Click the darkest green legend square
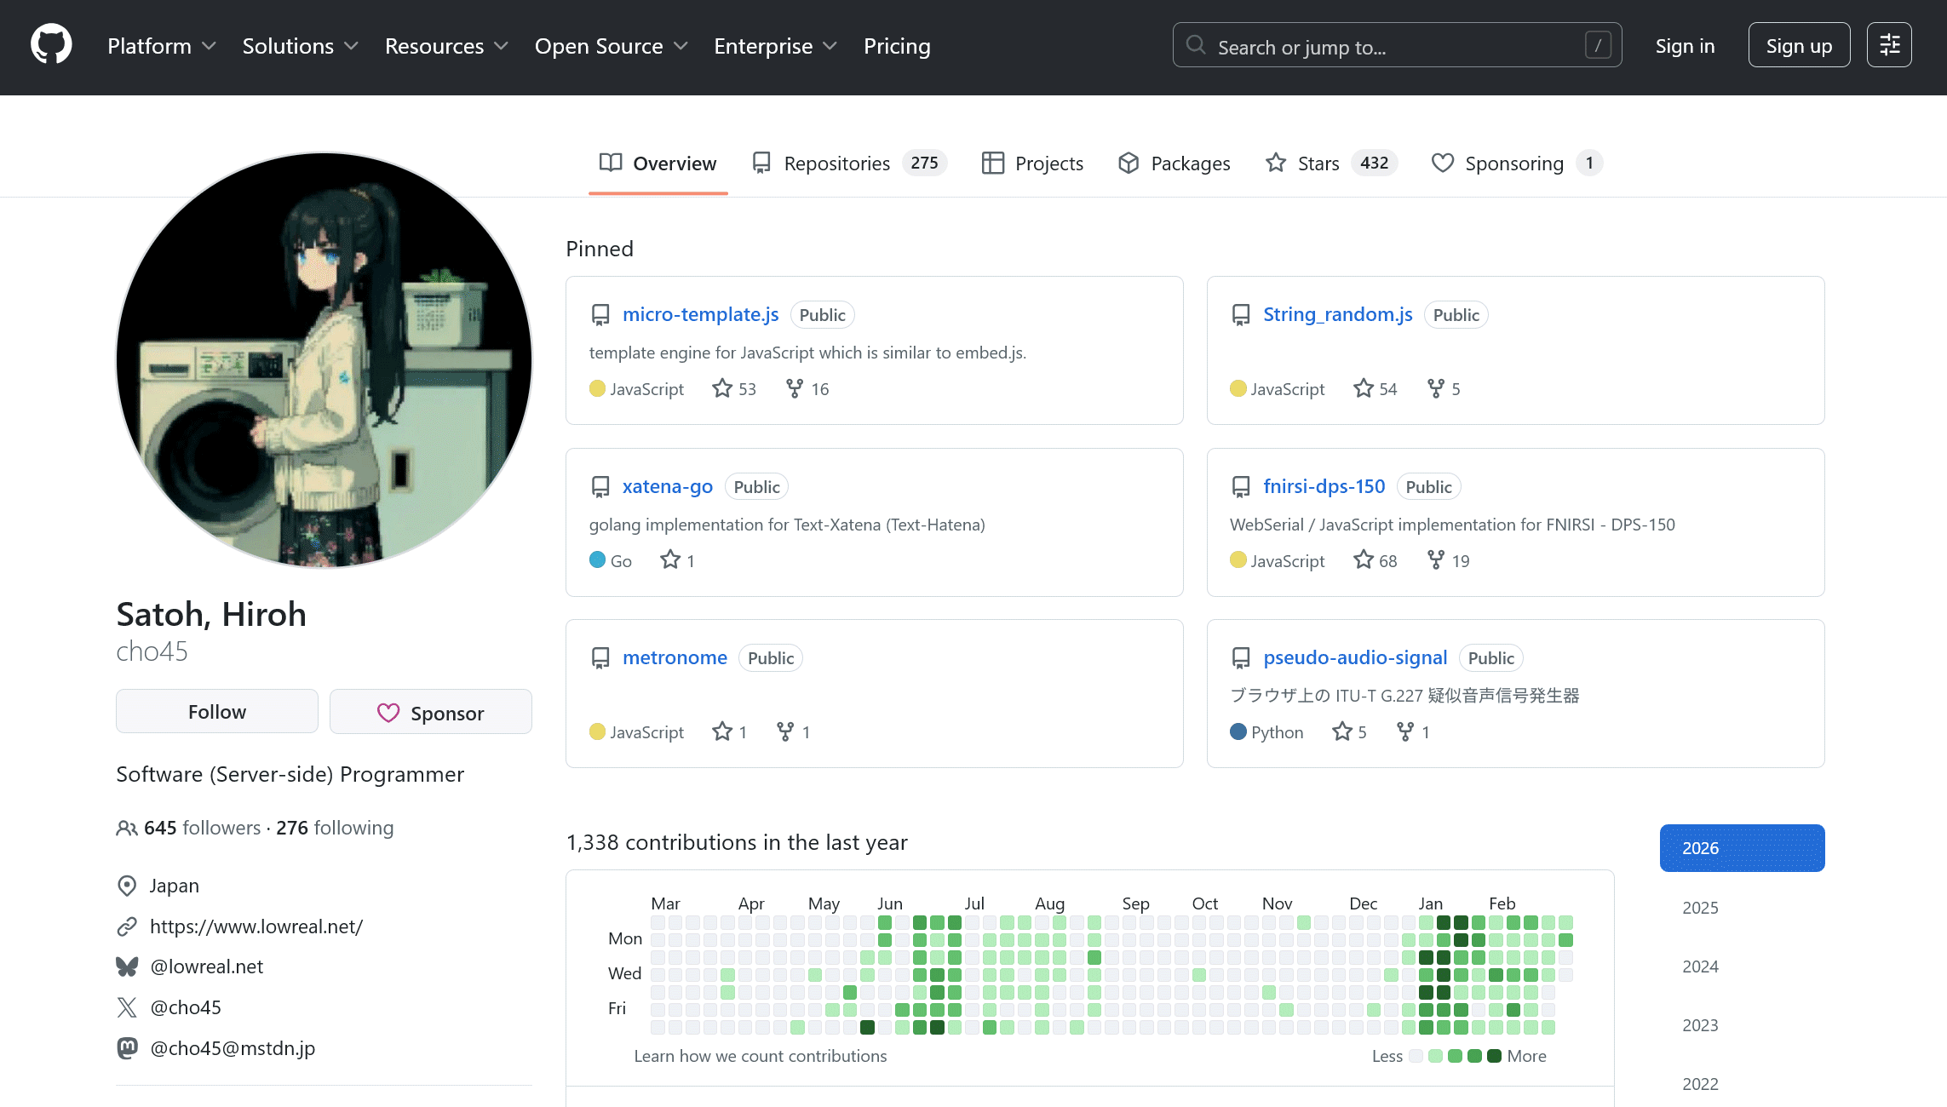Screen dimensions: 1947x1107 click(1494, 1056)
